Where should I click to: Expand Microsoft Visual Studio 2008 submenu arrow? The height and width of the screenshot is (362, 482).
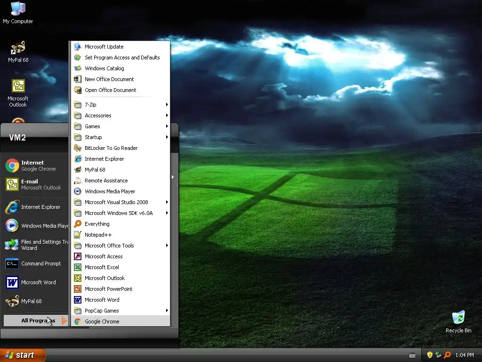pyautogui.click(x=167, y=202)
